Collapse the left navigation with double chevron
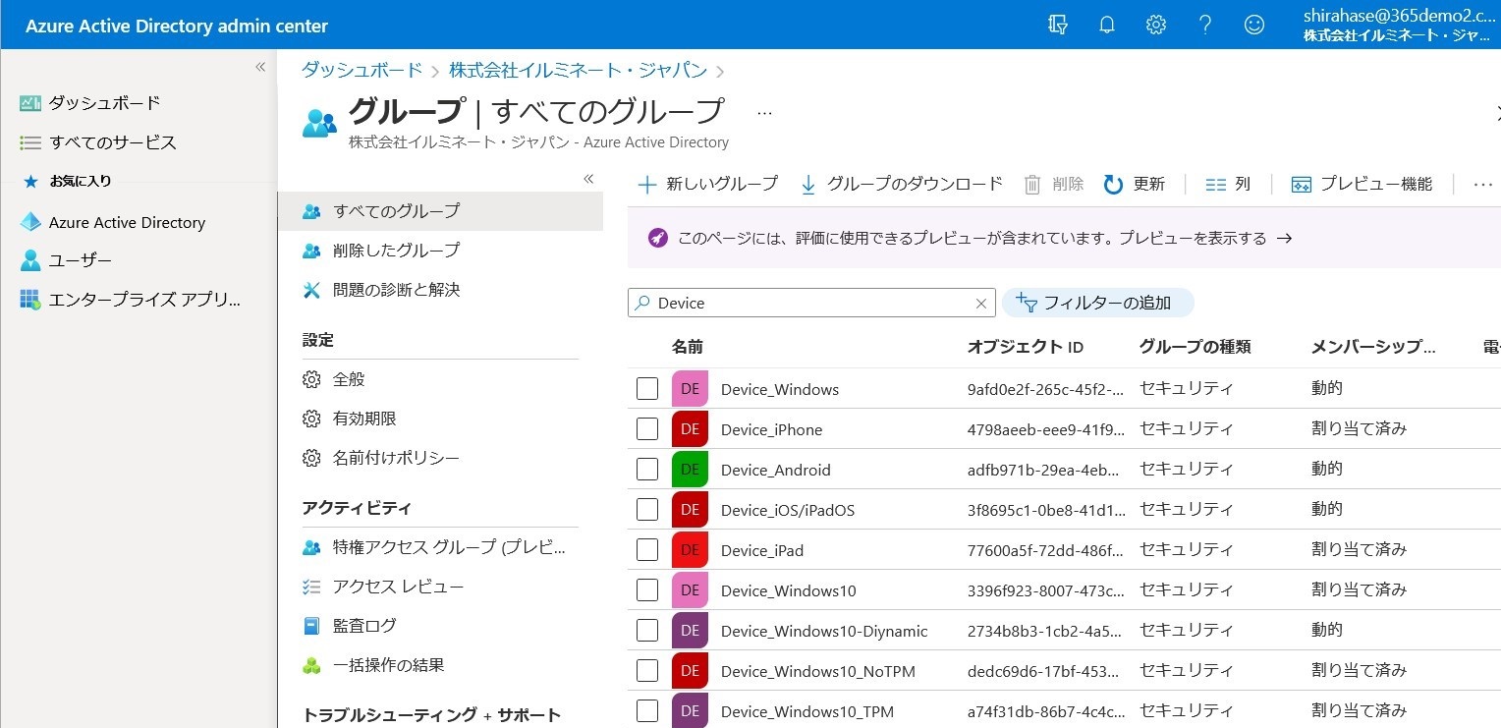The height and width of the screenshot is (728, 1501). pos(260,67)
